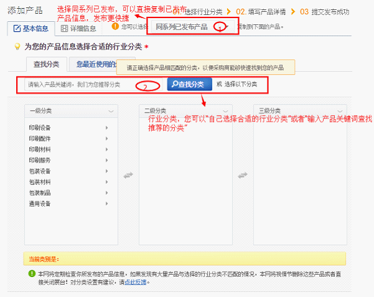Viewport: 374px width, 297px height.
Task: Click the lightbulb icon beside the heading
Action: pos(17,47)
